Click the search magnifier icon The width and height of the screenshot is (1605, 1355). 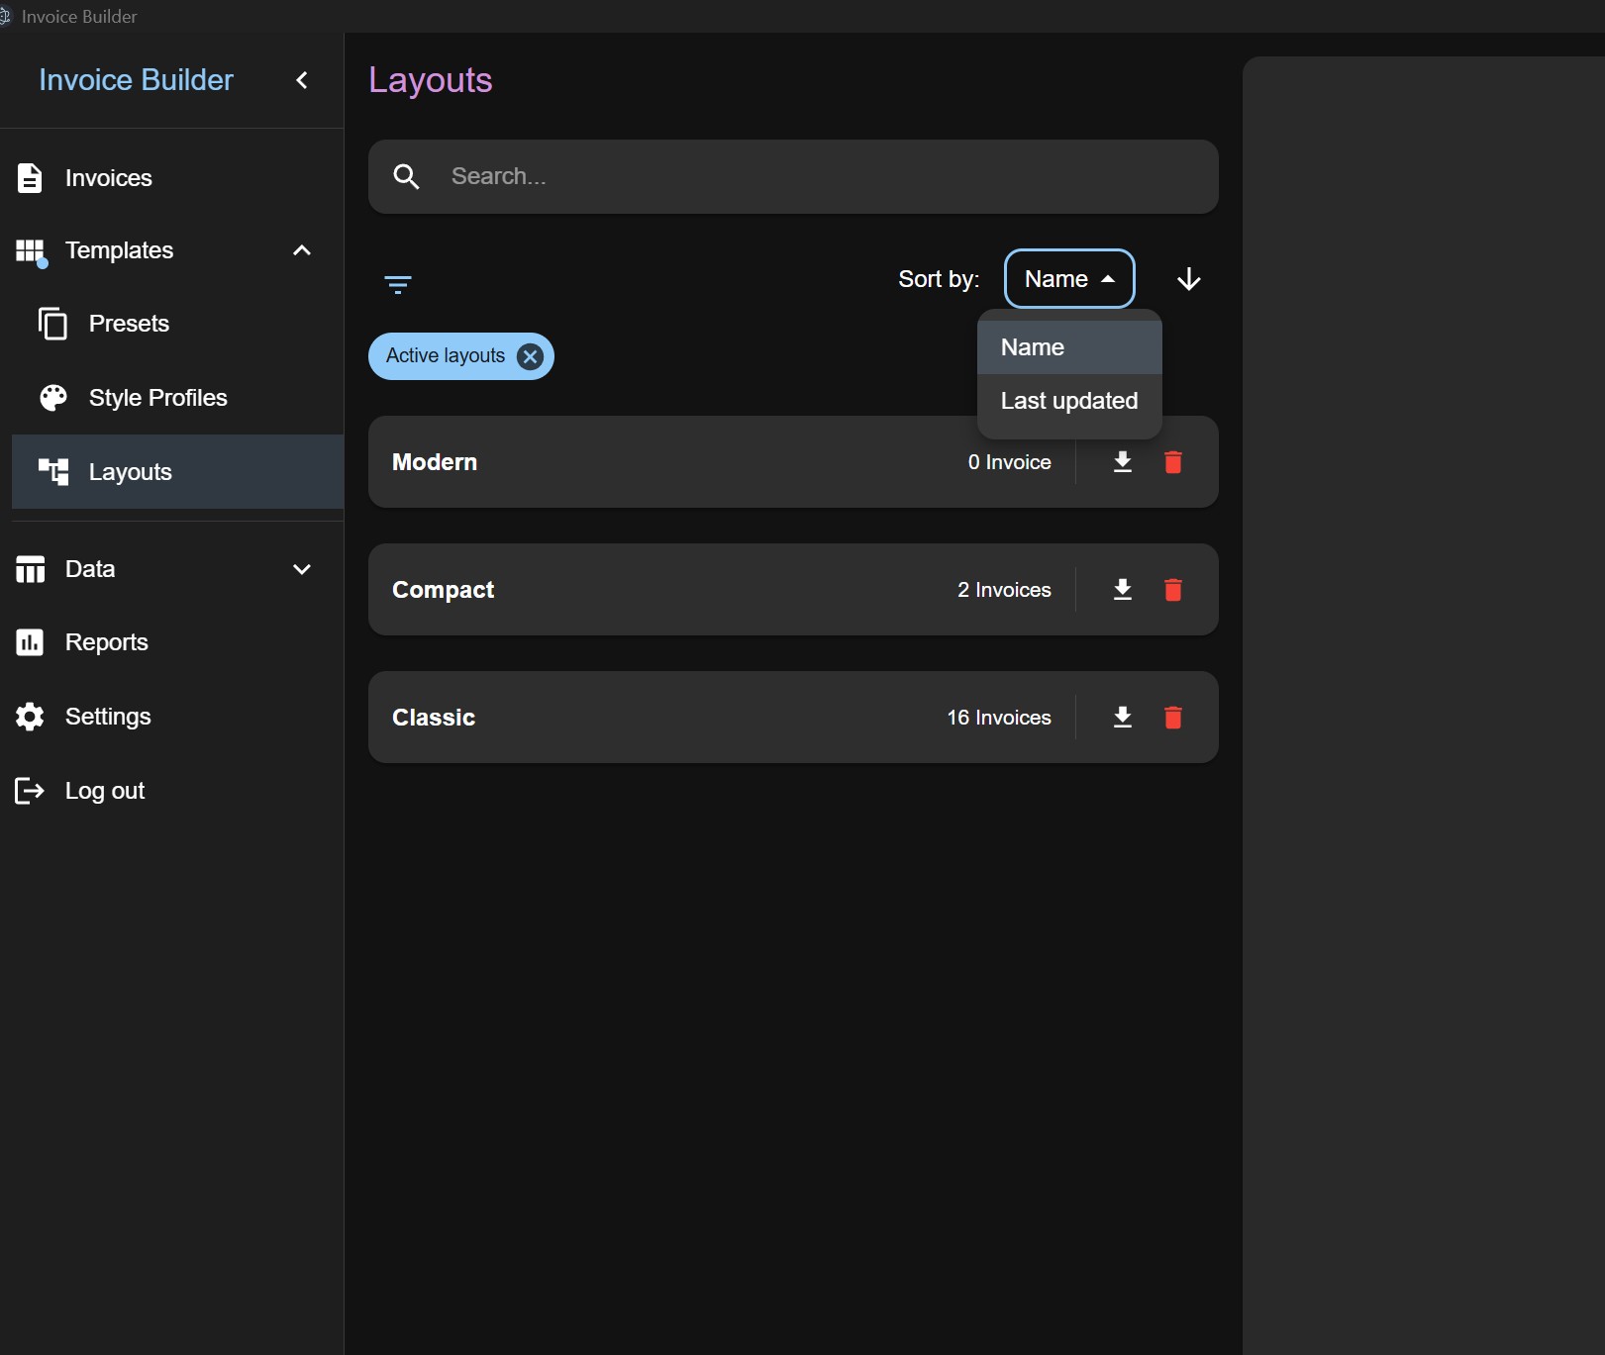pos(406,176)
